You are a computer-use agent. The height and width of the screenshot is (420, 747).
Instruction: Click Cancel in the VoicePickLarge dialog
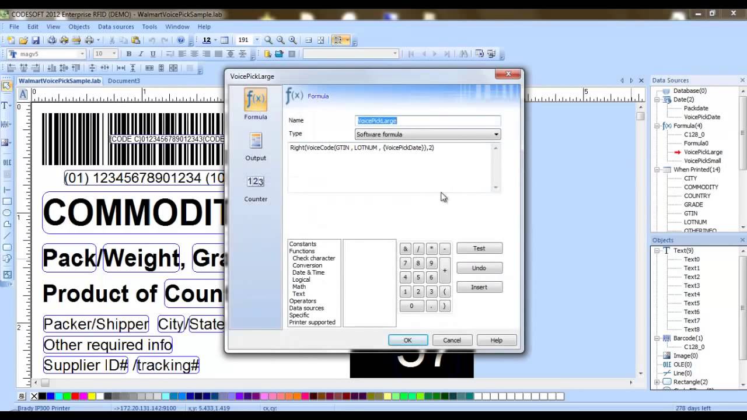point(452,340)
